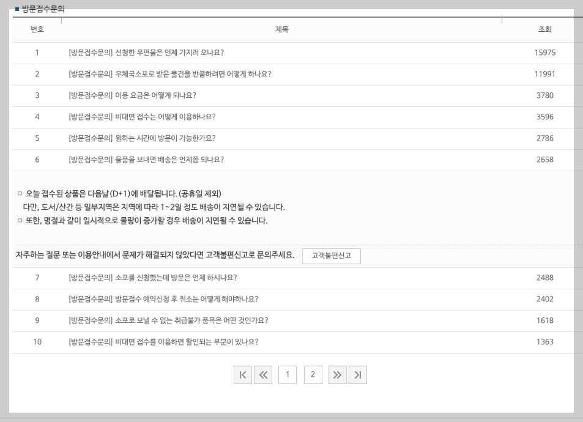Open FAQ about delivery time after sending items
Viewport: 583px width, 422px height.
[144, 160]
